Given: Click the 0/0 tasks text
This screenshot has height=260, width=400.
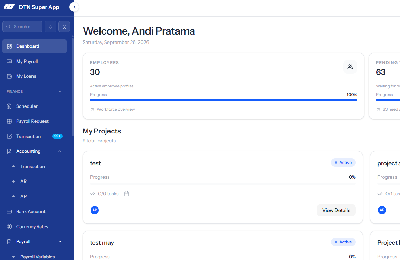Looking at the screenshot, I should point(108,194).
